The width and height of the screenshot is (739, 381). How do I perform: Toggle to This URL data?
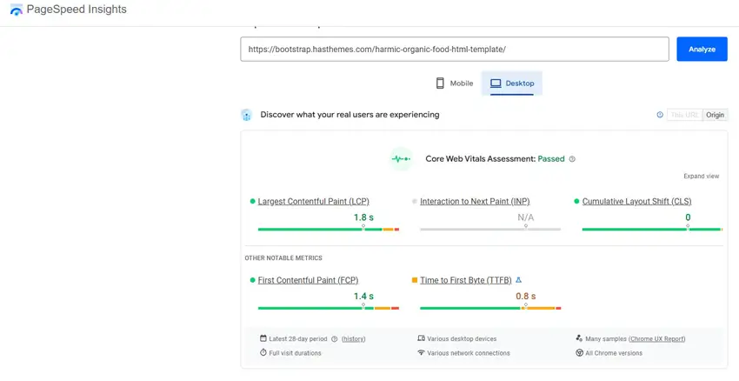click(x=684, y=115)
